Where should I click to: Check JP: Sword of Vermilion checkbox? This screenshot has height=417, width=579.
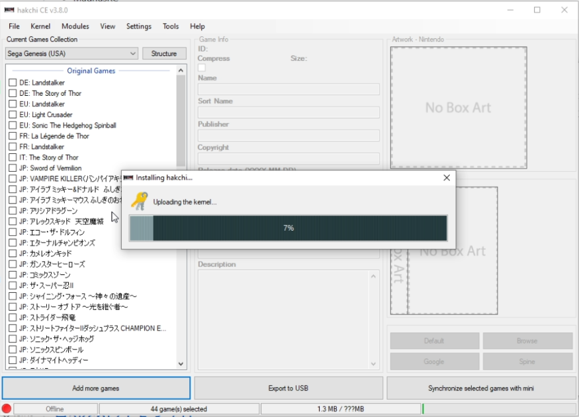pos(13,168)
